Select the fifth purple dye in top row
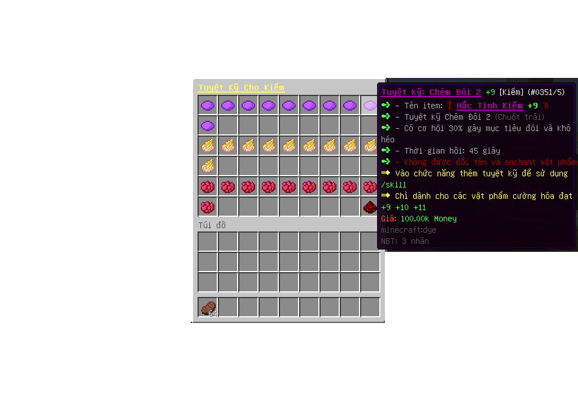This screenshot has width=578, height=402. [288, 106]
